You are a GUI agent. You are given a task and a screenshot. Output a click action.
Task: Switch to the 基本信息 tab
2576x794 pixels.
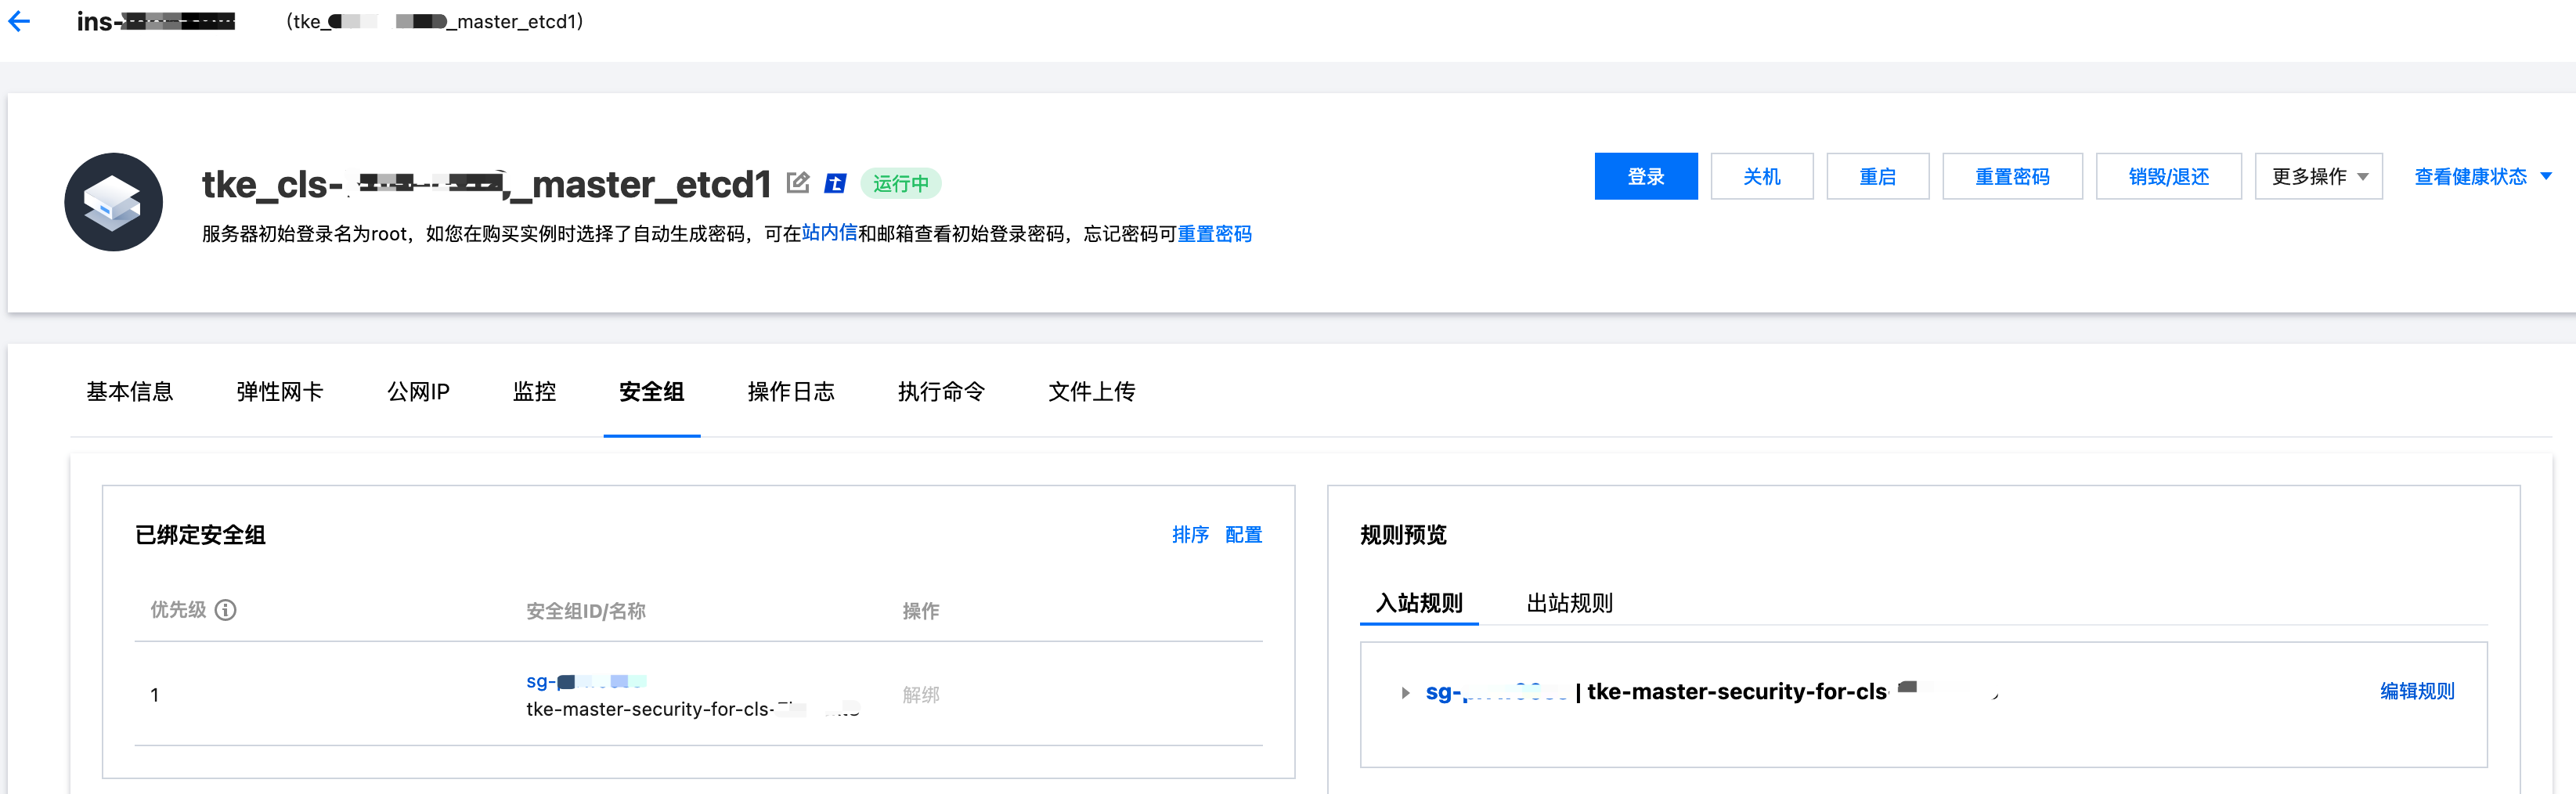pyautogui.click(x=130, y=392)
